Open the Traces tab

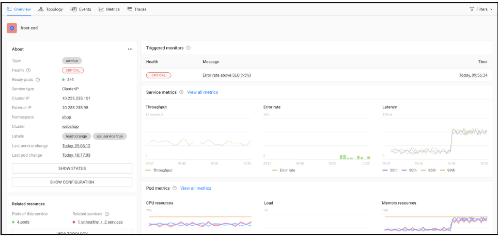click(x=137, y=9)
